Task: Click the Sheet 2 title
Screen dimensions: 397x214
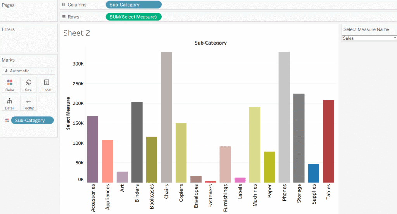Action: (x=76, y=33)
